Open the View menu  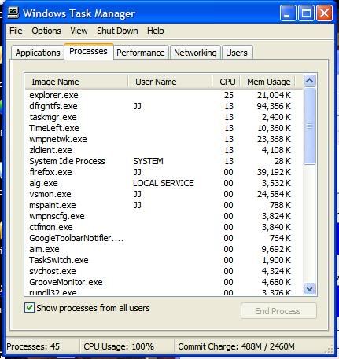pos(79,31)
